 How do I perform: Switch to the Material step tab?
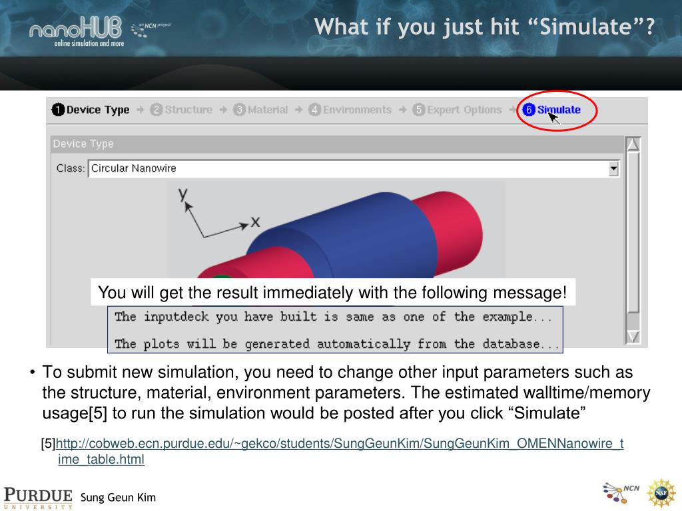click(260, 110)
